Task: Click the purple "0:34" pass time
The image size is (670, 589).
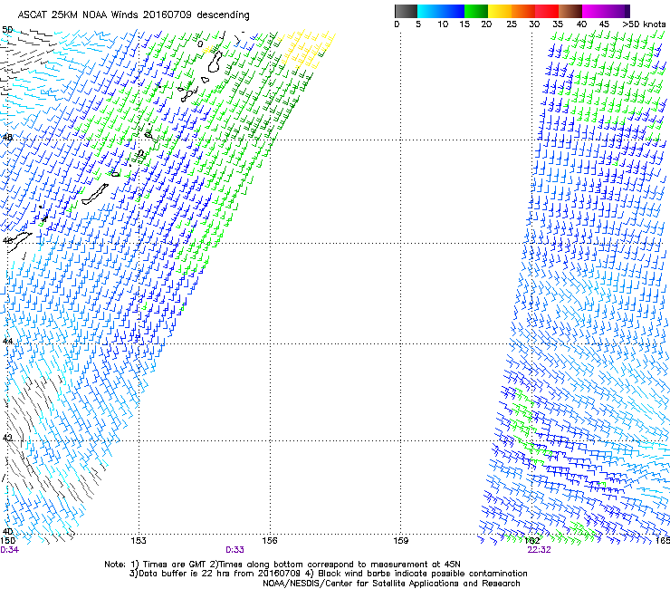Action: coord(9,550)
